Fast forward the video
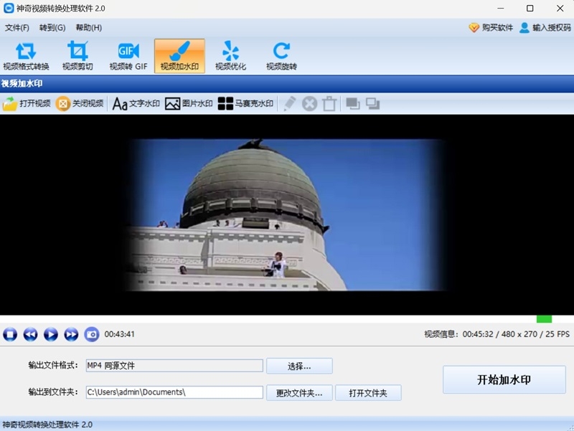Viewport: 574px width, 431px height. (71, 334)
